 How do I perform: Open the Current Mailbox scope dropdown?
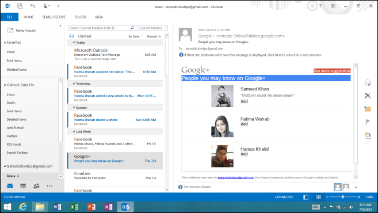(152, 28)
